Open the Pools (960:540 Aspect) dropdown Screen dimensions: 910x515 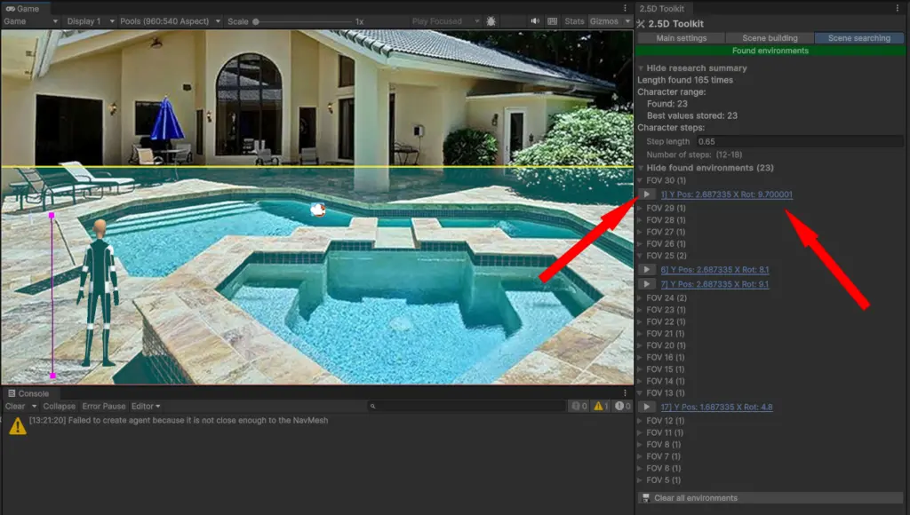(x=170, y=21)
